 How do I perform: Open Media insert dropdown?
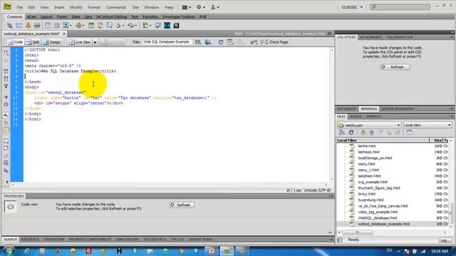[x=80, y=26]
